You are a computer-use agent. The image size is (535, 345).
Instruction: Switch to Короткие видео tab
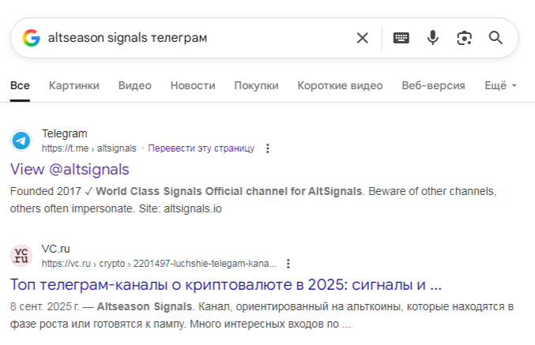tap(340, 85)
